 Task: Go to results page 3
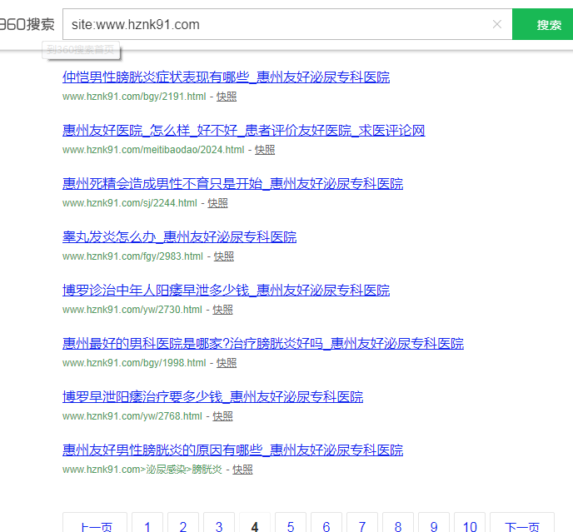pyautogui.click(x=219, y=523)
